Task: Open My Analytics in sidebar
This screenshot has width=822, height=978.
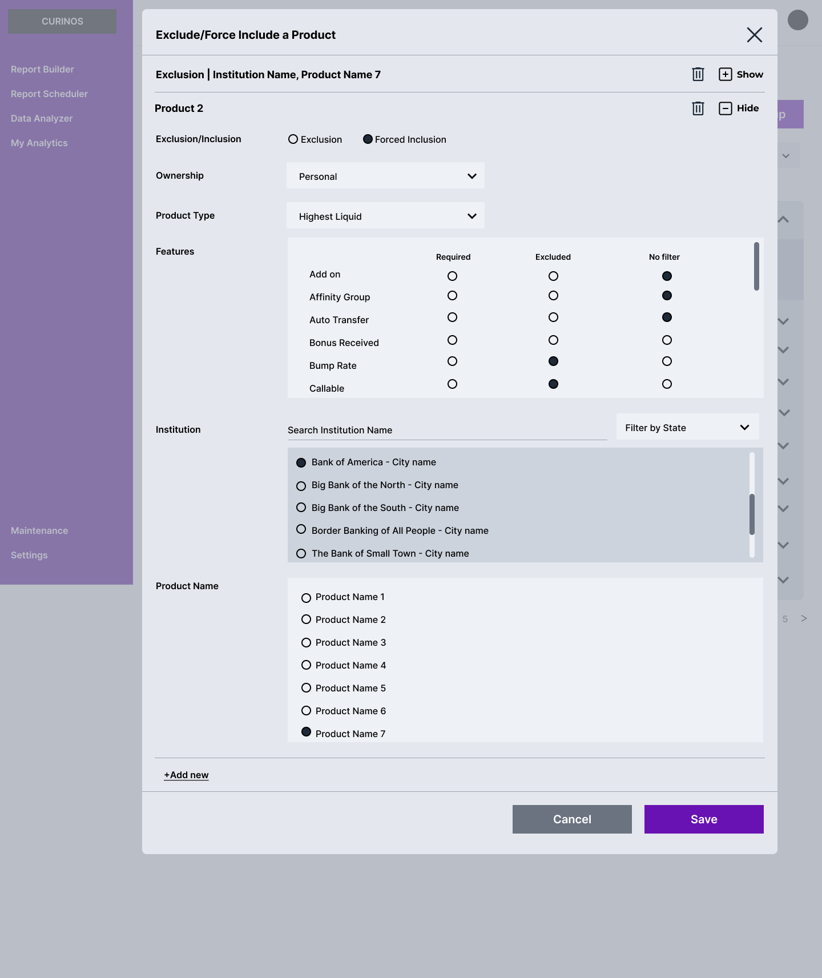Action: (x=39, y=143)
